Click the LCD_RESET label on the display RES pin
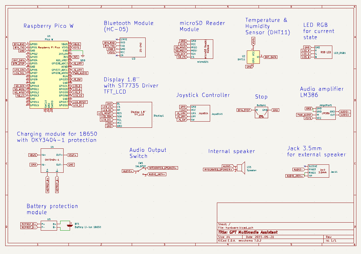Image resolution: width=361 pixels, height=254 pixels. [x=105, y=113]
